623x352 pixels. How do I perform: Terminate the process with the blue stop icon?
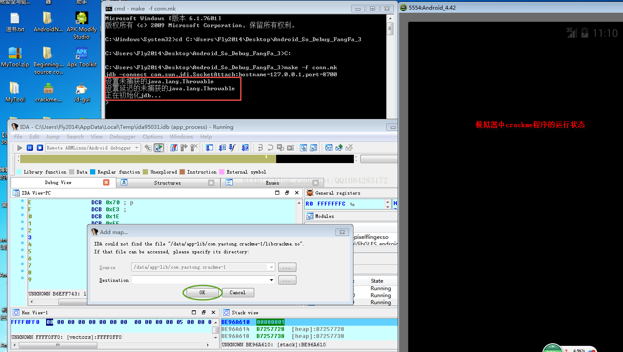(x=40, y=148)
